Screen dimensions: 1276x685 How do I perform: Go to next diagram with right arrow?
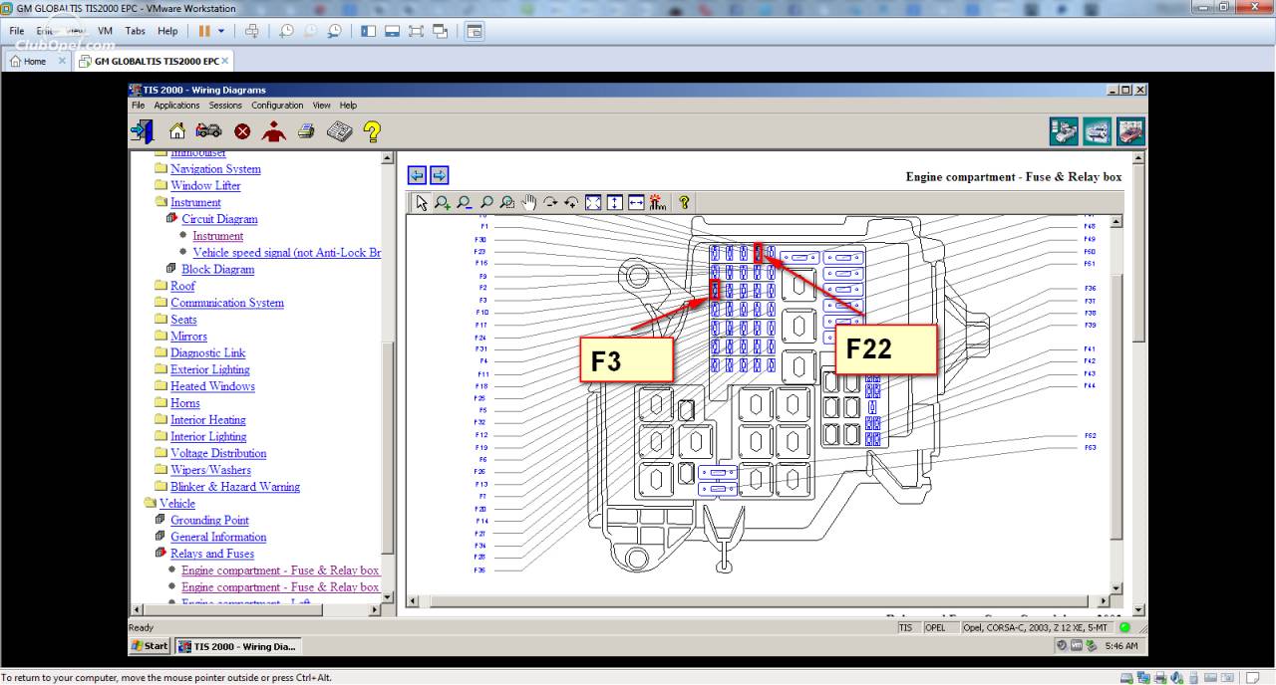point(439,175)
